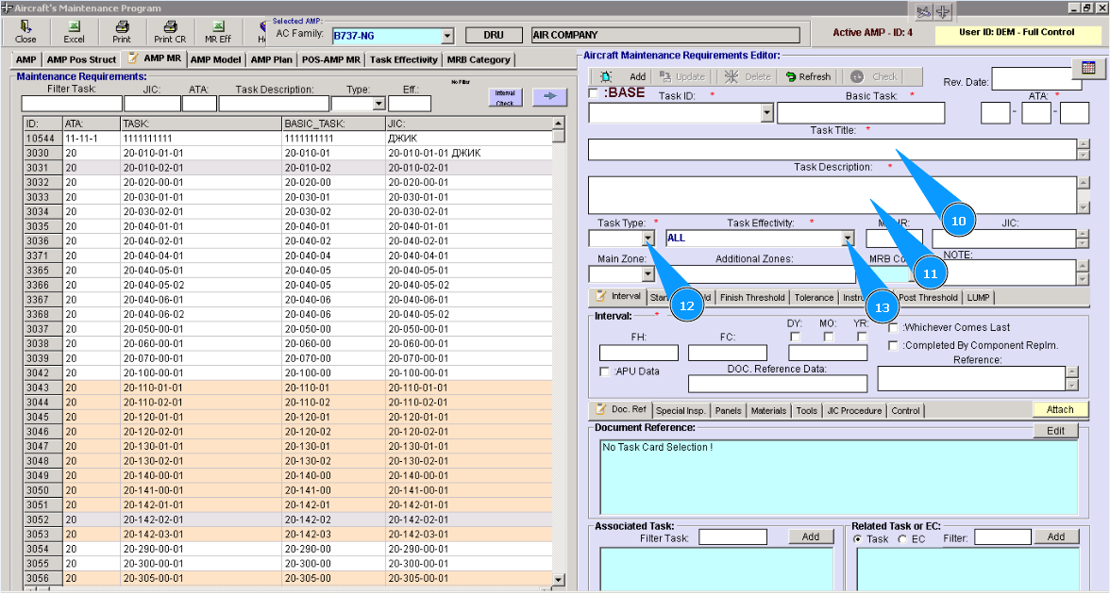Tick the Whichever Comes Last checkbox
The height and width of the screenshot is (594, 1110).
coord(893,327)
